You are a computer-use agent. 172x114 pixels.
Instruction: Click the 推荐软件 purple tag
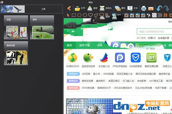(x=73, y=81)
